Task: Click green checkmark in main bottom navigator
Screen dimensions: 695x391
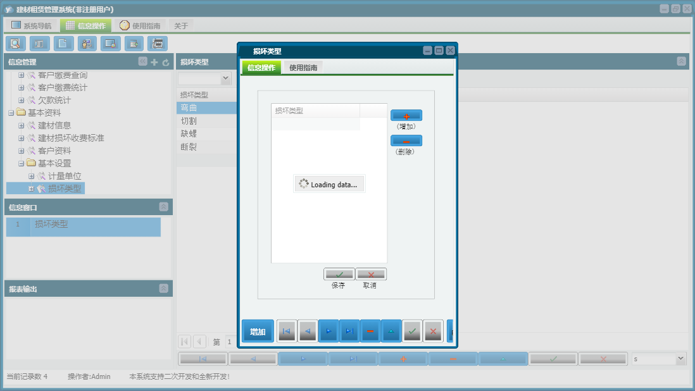Action: point(553,359)
